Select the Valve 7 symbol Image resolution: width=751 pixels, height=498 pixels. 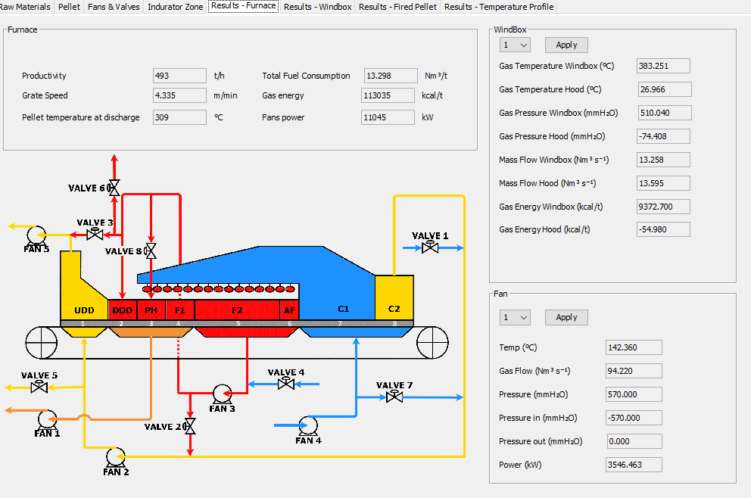[394, 397]
